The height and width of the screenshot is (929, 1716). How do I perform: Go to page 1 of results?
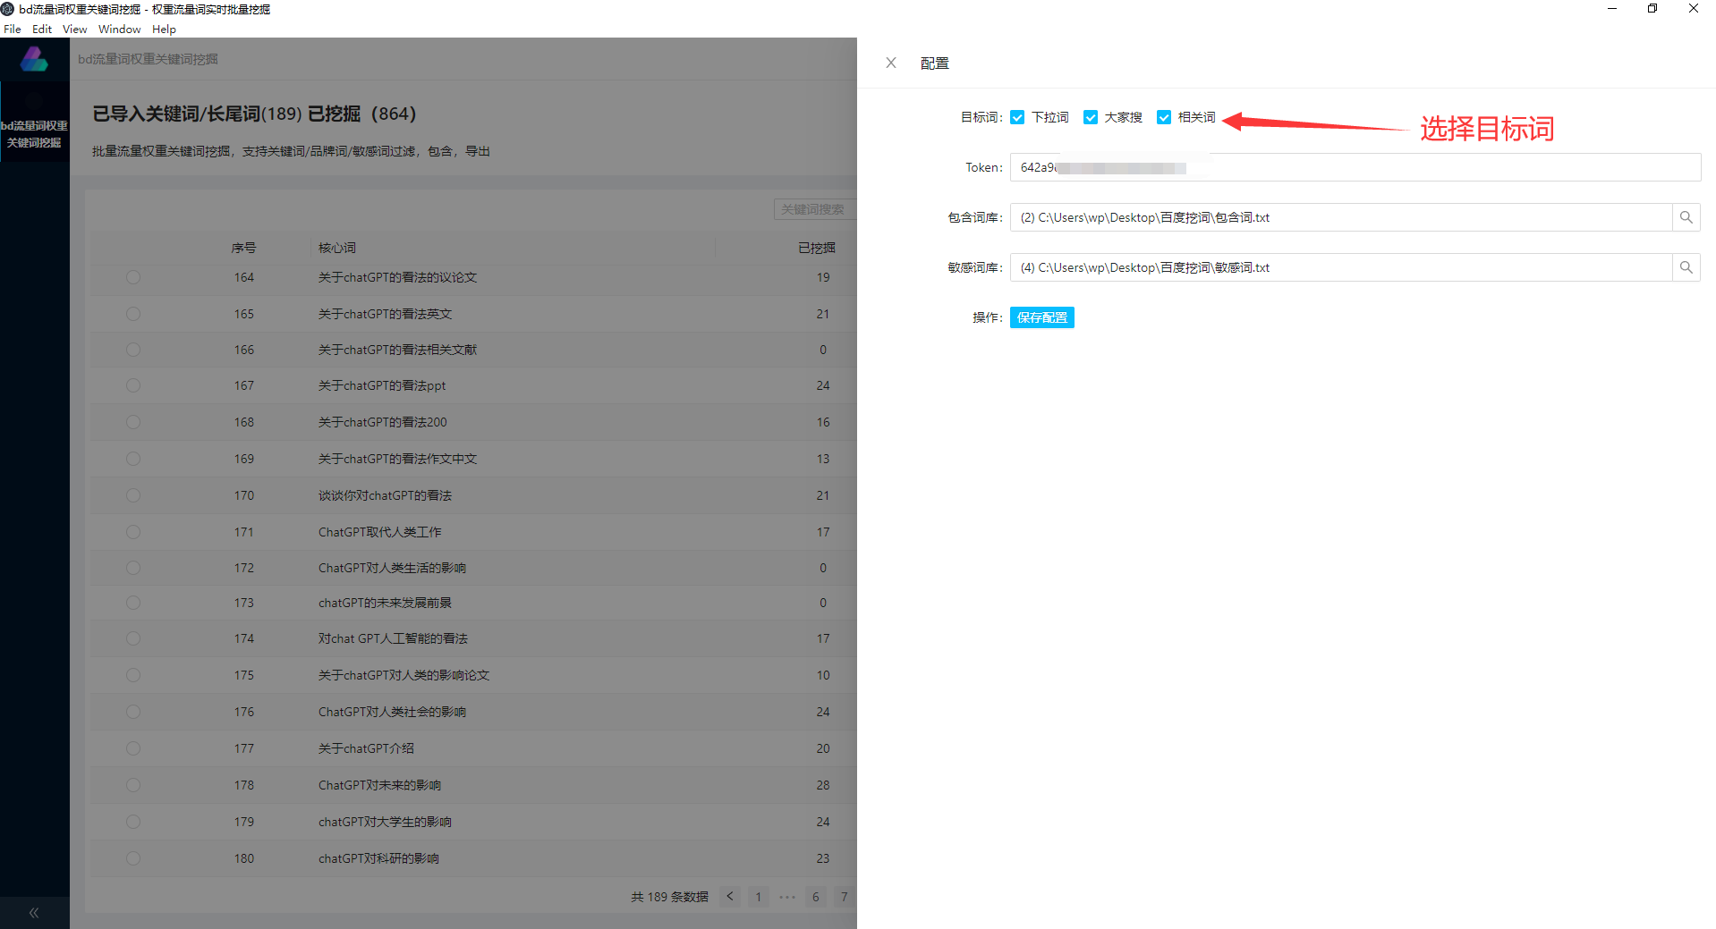point(758,896)
